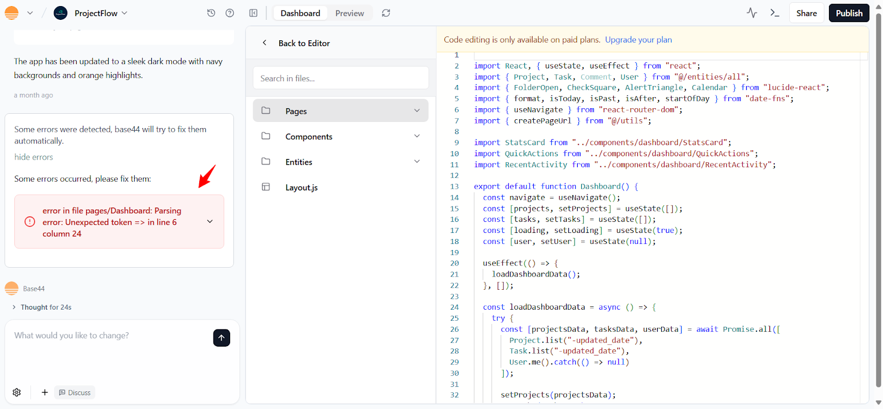
Task: Click the Discuss button
Action: click(75, 392)
